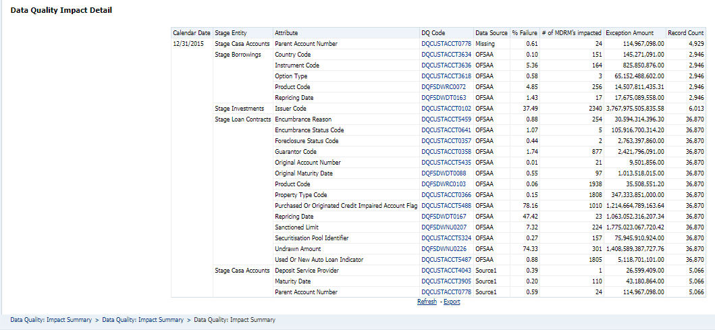Open DQ code DQFSDWNU0207 link
This screenshot has width=715, height=330.
(x=444, y=227)
